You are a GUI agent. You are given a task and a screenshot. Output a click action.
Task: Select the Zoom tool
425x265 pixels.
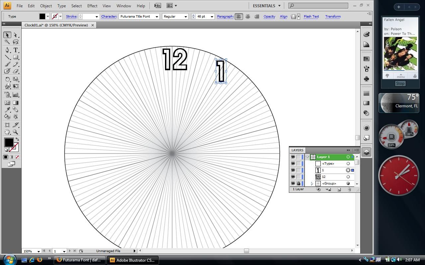pos(15,132)
